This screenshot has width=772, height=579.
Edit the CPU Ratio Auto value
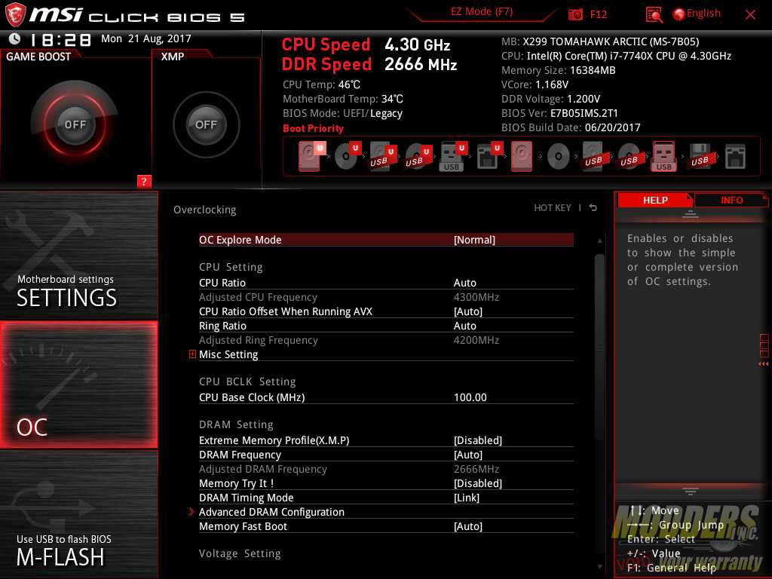(464, 283)
